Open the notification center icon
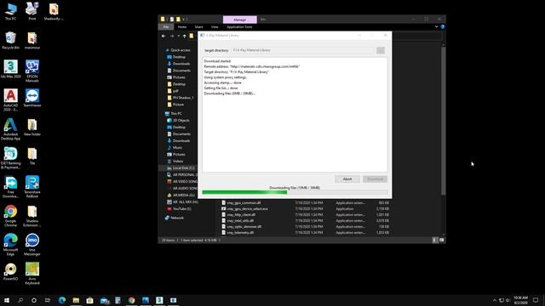 point(536,300)
